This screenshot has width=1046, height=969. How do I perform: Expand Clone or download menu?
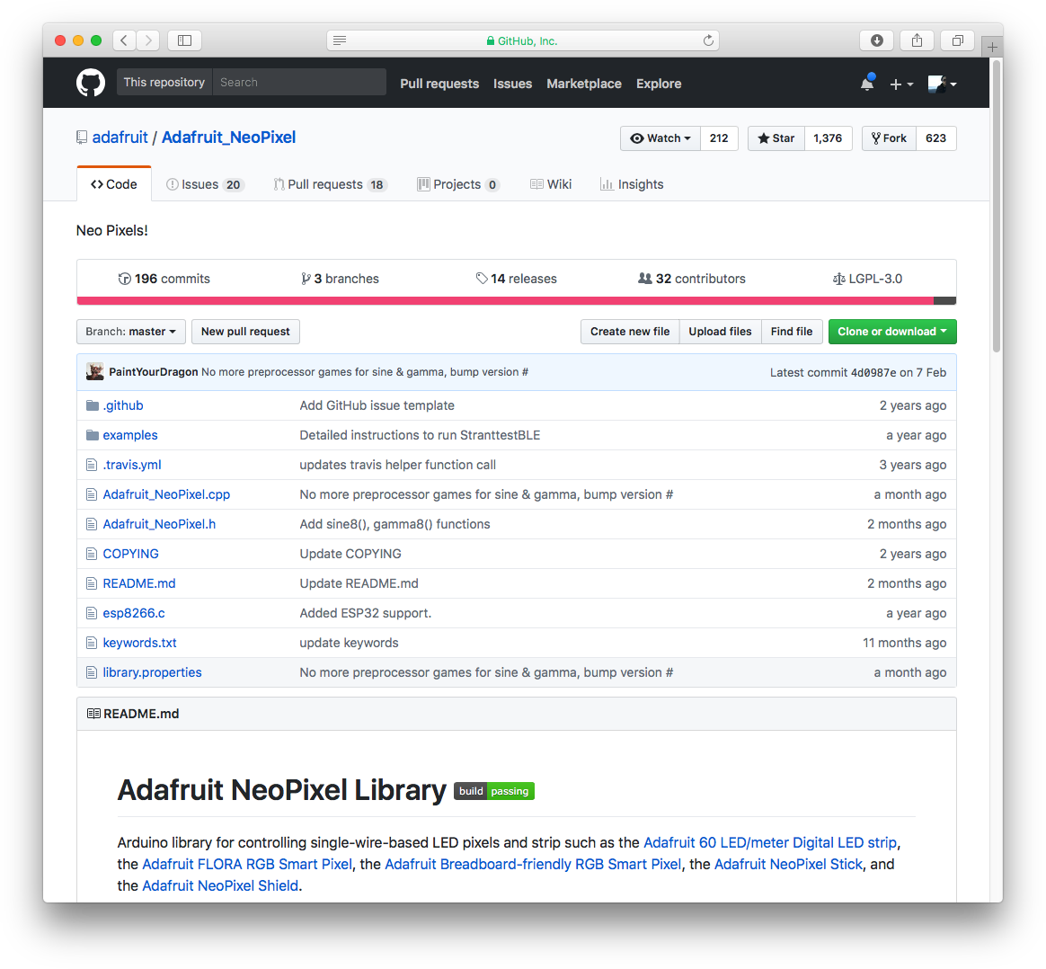[x=891, y=332]
